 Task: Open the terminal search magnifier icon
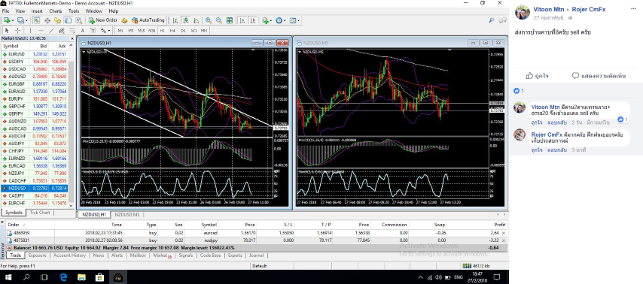point(491,20)
